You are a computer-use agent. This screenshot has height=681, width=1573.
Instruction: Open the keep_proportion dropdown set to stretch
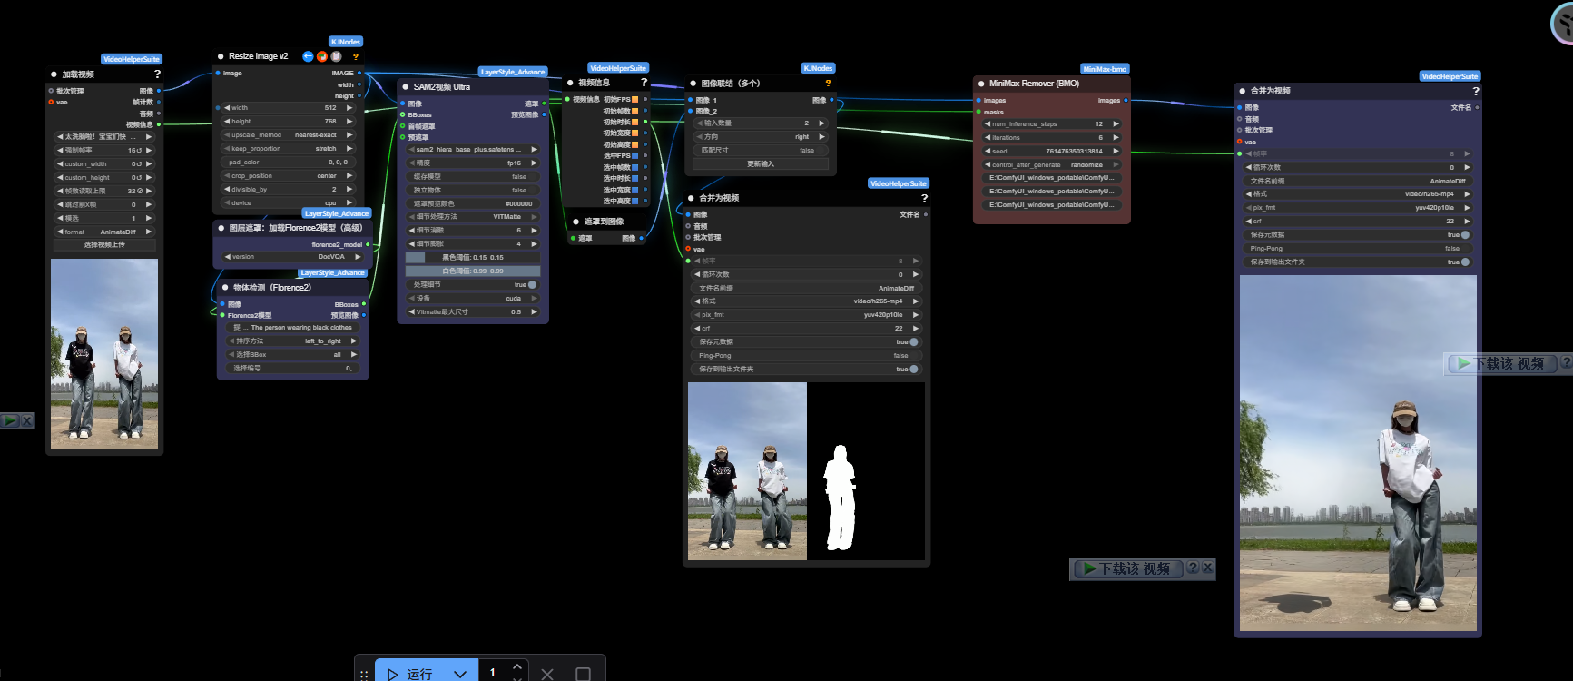[288, 149]
